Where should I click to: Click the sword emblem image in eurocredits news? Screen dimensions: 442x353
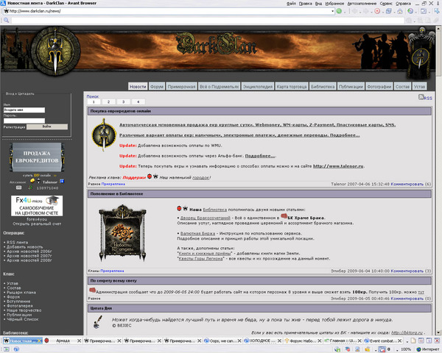[104, 135]
